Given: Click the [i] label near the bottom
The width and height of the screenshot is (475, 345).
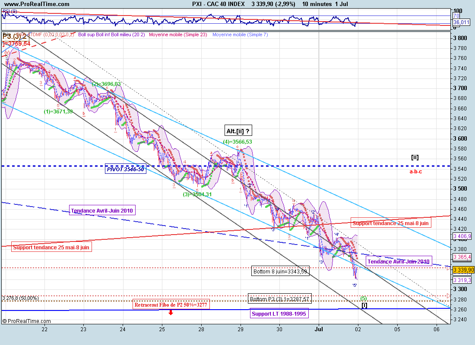Looking at the screenshot, I should pyautogui.click(x=364, y=305).
